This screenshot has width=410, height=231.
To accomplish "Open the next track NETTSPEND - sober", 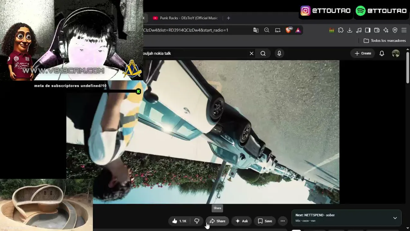I will (x=315, y=215).
